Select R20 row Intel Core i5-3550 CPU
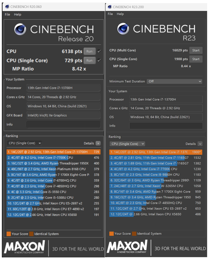209x259 pixels. point(54,192)
